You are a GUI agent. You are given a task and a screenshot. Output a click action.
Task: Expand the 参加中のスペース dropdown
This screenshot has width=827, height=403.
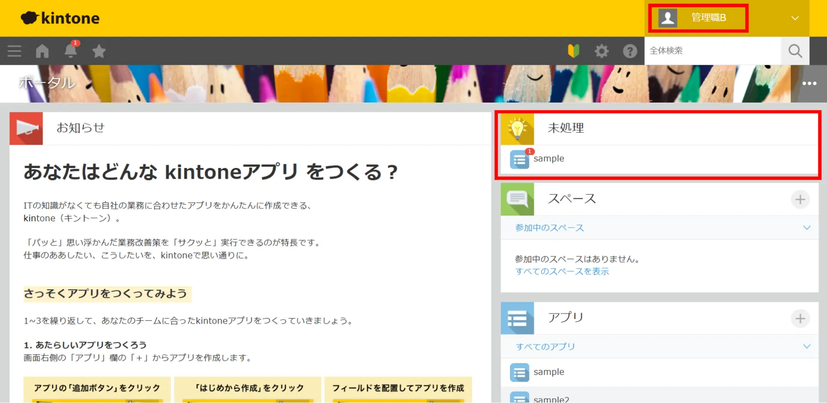(x=806, y=228)
